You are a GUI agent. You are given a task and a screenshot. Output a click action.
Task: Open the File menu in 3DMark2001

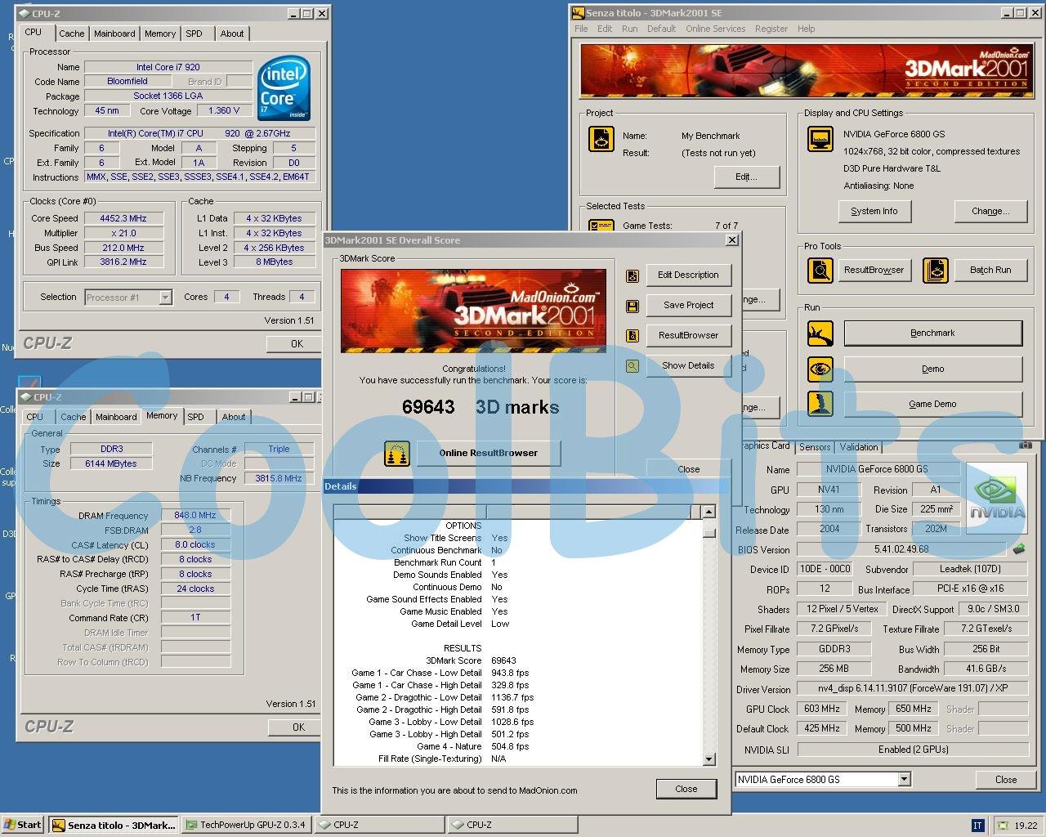[x=581, y=29]
